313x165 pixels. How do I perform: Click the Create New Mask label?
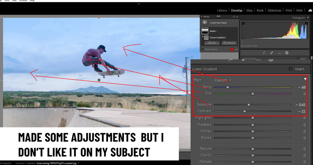pos(218,23)
